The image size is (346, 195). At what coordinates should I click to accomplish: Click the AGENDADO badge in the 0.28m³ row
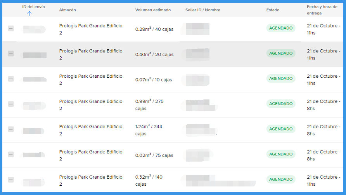[x=280, y=28]
